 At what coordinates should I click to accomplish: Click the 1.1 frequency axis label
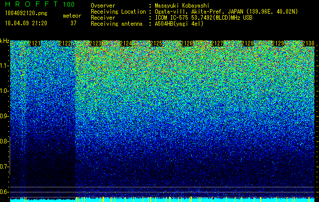click(4, 66)
